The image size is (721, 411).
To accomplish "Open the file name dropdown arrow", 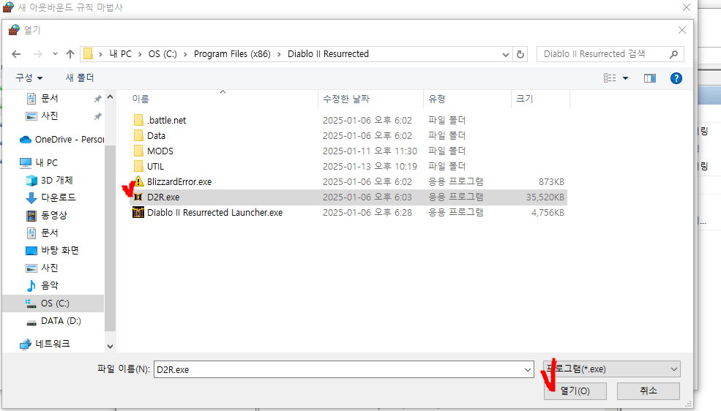I will pyautogui.click(x=528, y=369).
